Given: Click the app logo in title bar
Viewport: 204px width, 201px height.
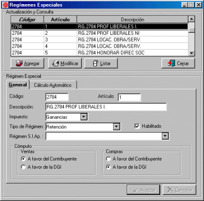Looking at the screenshot, I should click(x=5, y=5).
